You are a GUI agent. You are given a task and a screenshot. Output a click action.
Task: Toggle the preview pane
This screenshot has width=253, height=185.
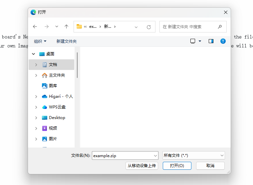(x=211, y=41)
